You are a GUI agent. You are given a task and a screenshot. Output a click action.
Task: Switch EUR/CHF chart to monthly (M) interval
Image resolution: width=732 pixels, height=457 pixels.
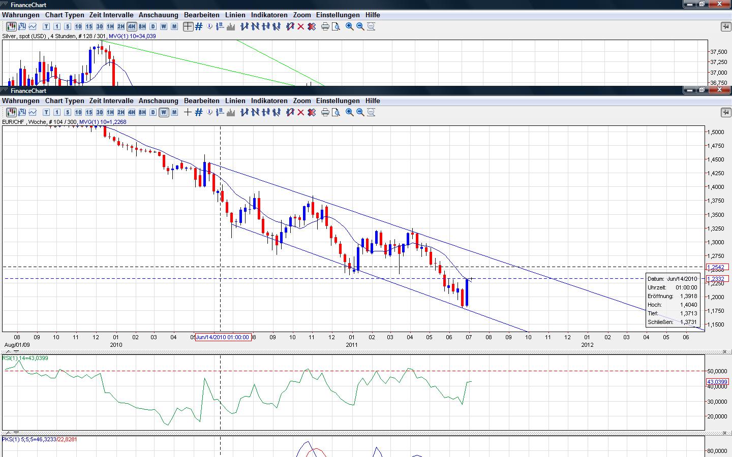click(x=174, y=112)
